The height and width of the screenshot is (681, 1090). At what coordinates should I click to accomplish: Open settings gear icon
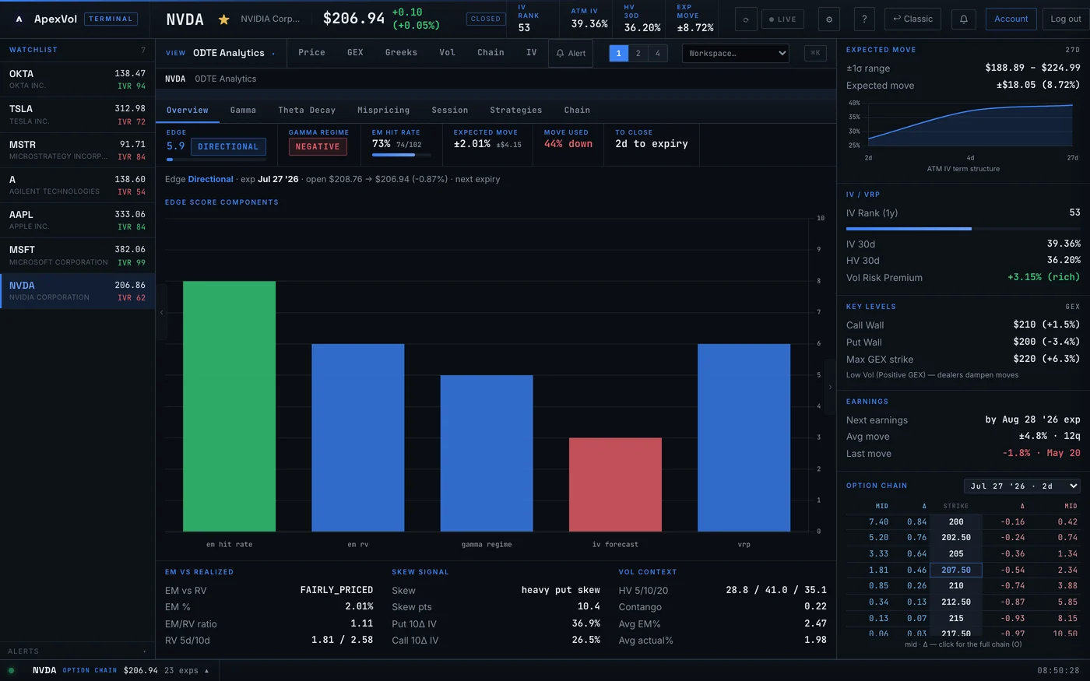(x=828, y=19)
